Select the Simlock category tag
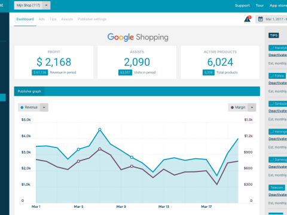This screenshot has height=215, width=287. point(278,104)
